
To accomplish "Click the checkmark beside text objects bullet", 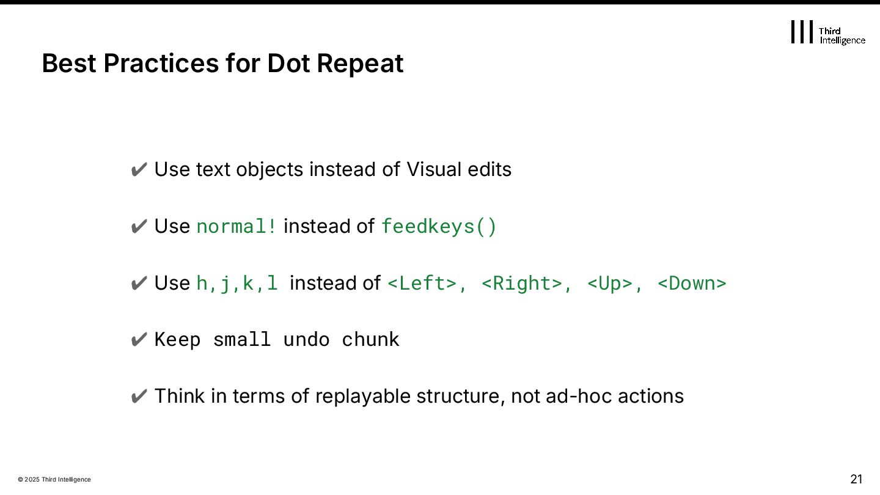I will pyautogui.click(x=139, y=169).
